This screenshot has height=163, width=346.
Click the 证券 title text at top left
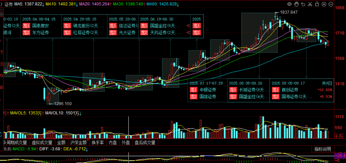coord(9,4)
